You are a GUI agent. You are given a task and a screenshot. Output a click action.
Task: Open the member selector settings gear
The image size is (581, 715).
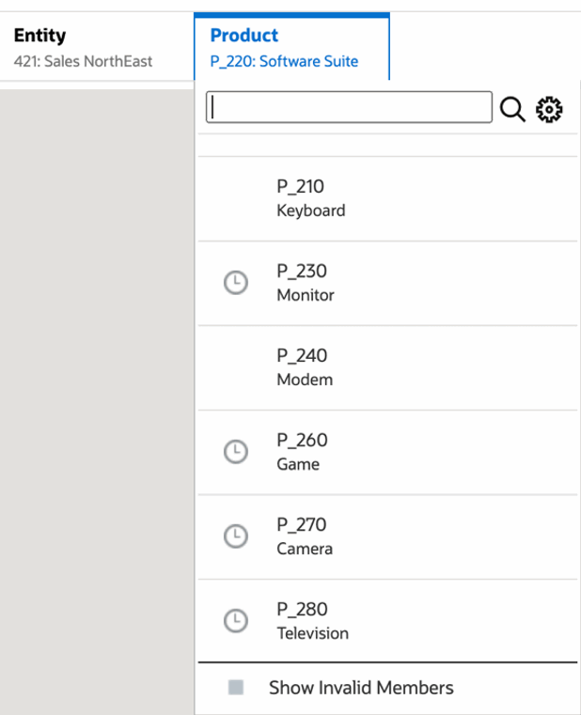click(549, 110)
